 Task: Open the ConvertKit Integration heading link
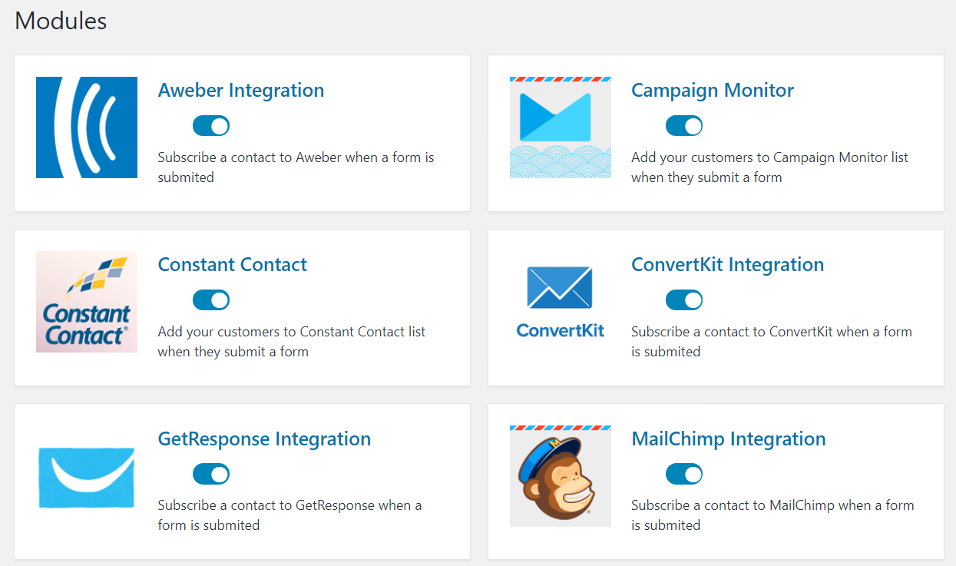728,265
